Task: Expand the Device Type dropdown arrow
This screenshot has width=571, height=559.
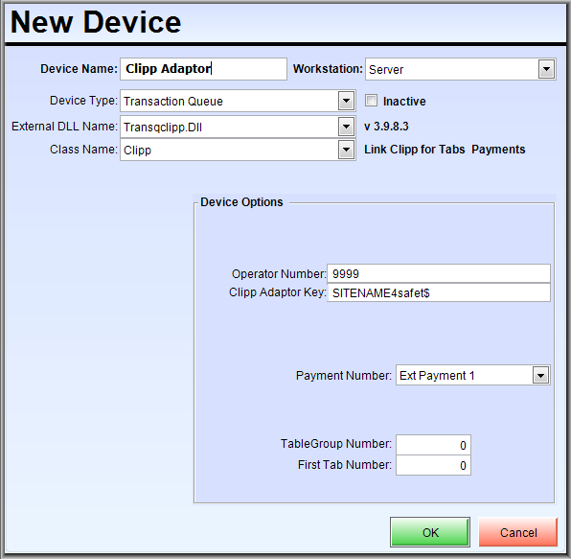Action: pyautogui.click(x=346, y=101)
